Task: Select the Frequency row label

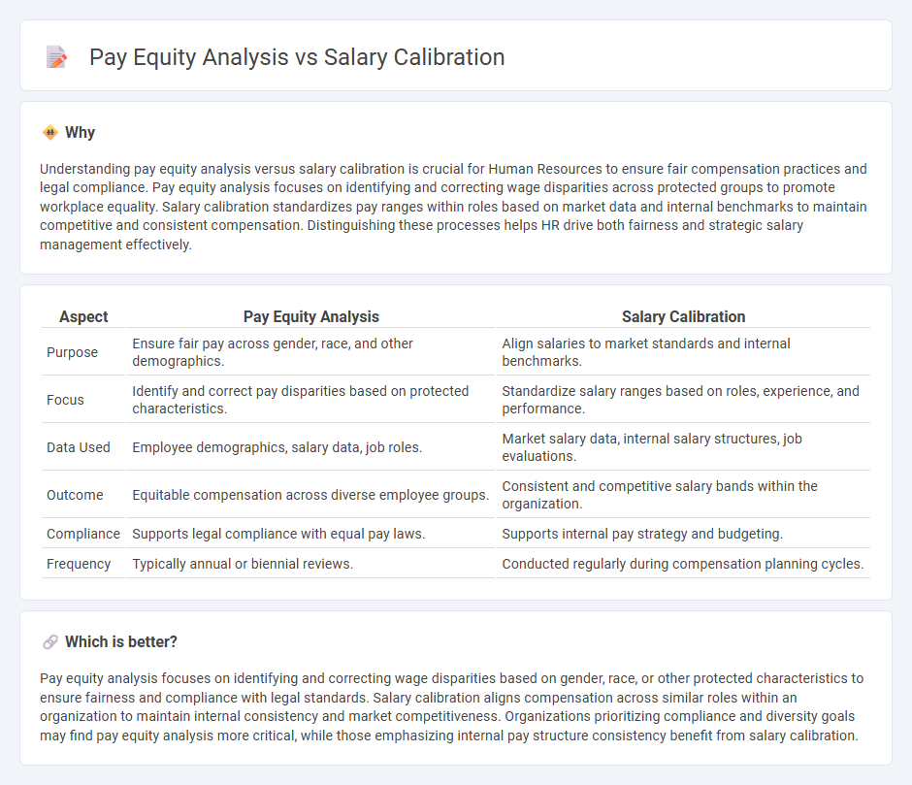Action: tap(79, 565)
